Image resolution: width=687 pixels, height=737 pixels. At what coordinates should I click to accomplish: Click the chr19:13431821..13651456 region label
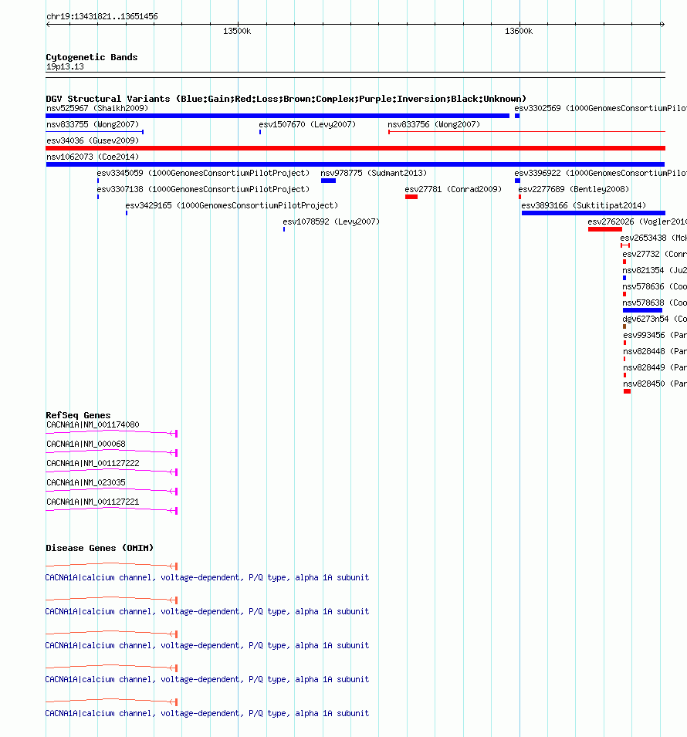pos(102,16)
